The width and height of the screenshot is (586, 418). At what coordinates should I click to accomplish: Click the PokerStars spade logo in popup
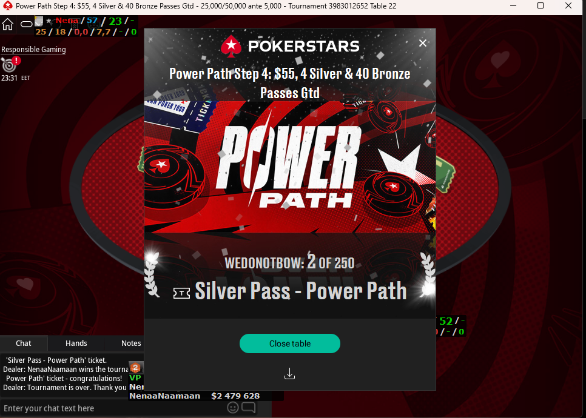click(231, 46)
